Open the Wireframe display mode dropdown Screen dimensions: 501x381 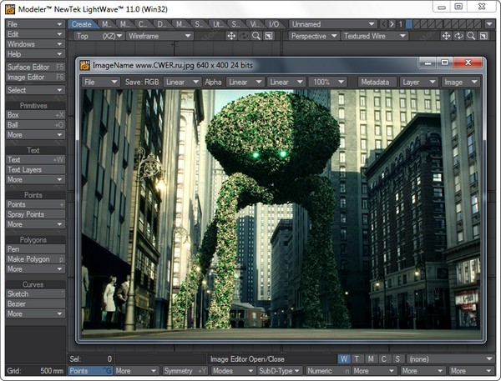pyautogui.click(x=159, y=36)
